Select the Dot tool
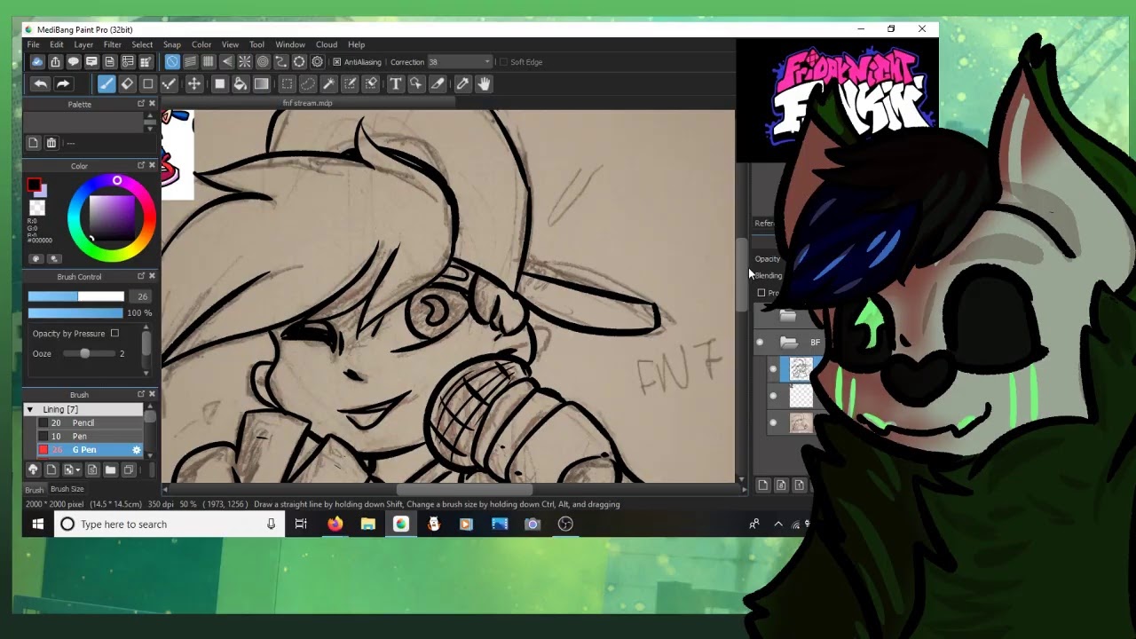This screenshot has width=1136, height=639. pyautogui.click(x=170, y=83)
